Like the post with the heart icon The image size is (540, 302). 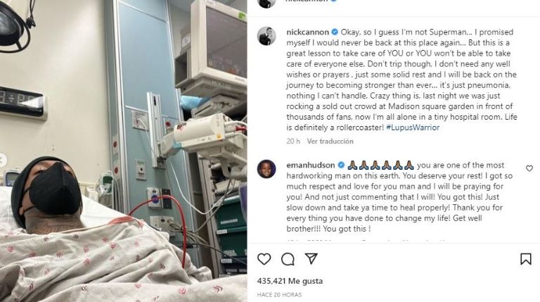tap(264, 259)
